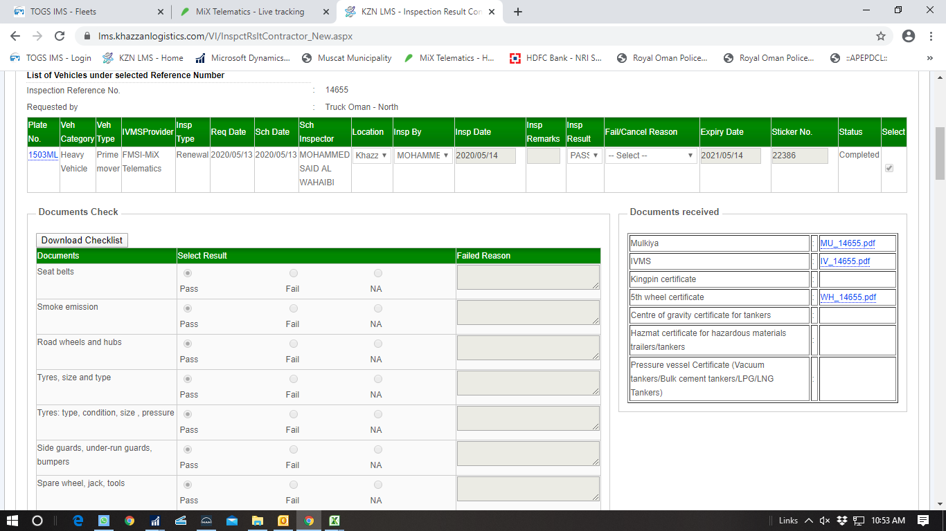
Task: Open Microsoft Edge from the taskbar
Action: click(x=78, y=521)
